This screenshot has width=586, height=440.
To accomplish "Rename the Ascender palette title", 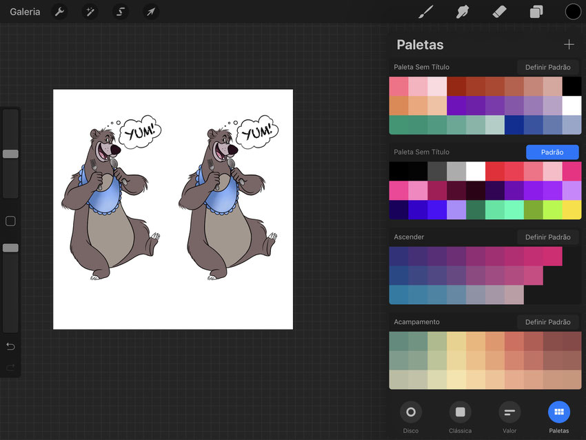I will (x=409, y=237).
